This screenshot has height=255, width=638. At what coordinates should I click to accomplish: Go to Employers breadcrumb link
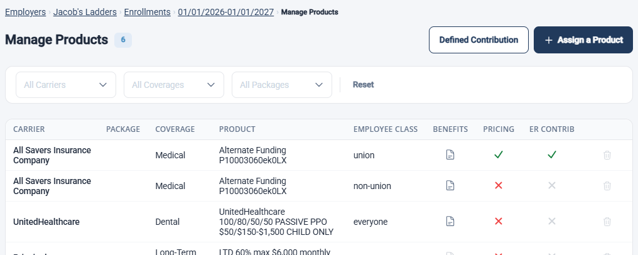[x=25, y=12]
